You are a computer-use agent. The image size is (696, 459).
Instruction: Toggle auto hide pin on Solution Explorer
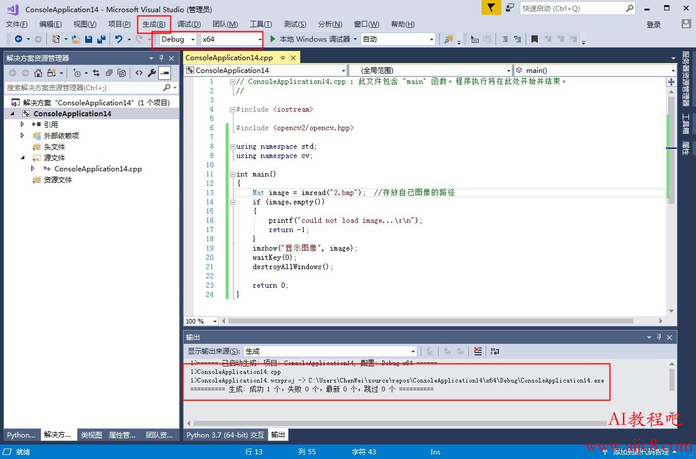(162, 58)
